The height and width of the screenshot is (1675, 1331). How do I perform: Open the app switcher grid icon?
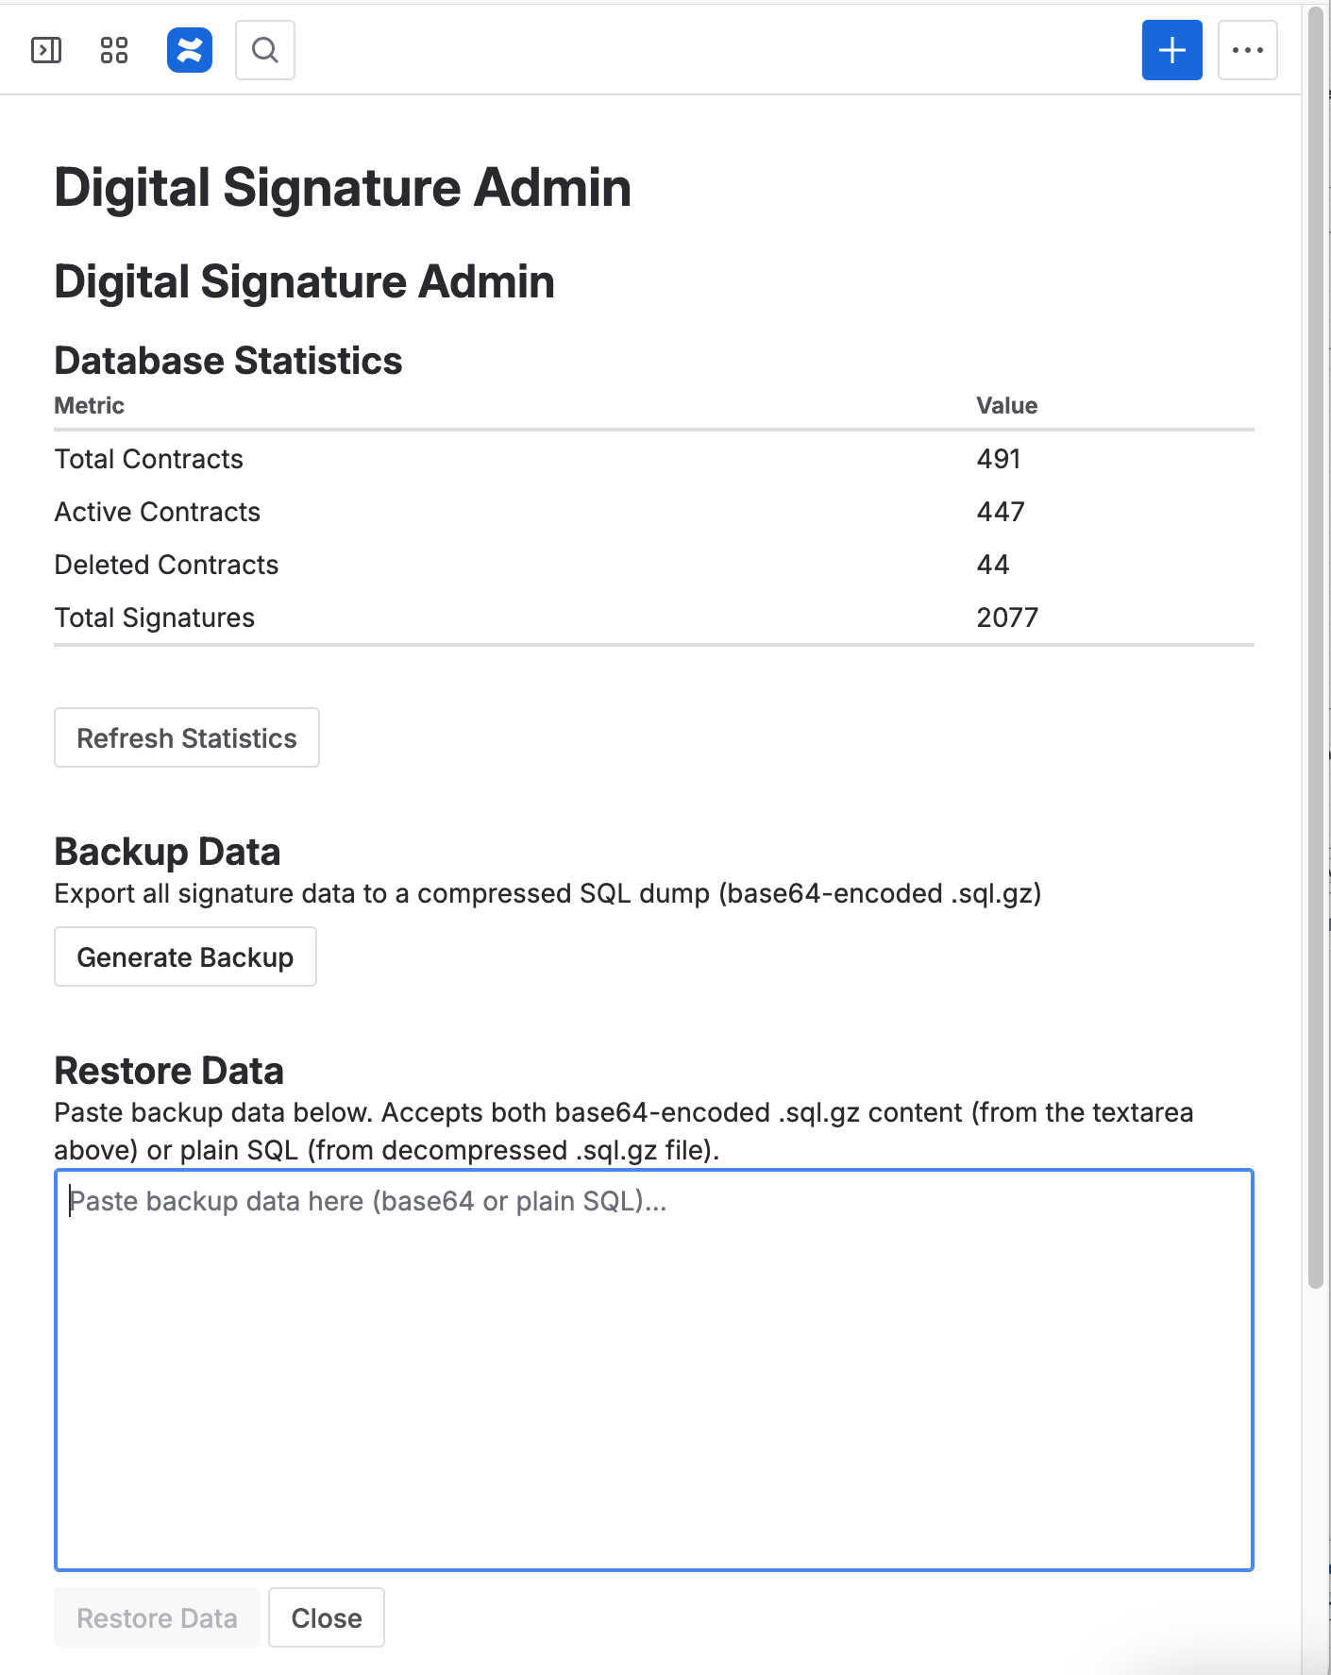114,50
